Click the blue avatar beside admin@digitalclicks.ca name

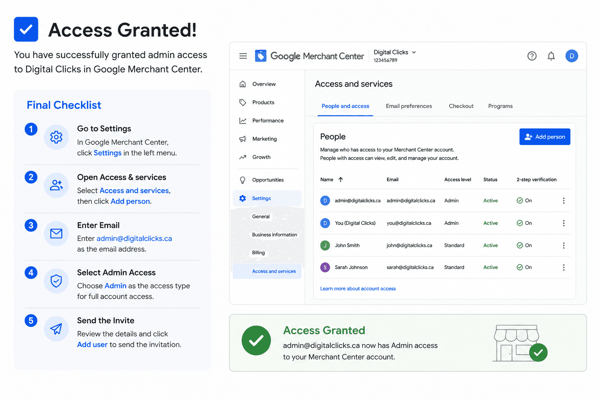coord(325,200)
